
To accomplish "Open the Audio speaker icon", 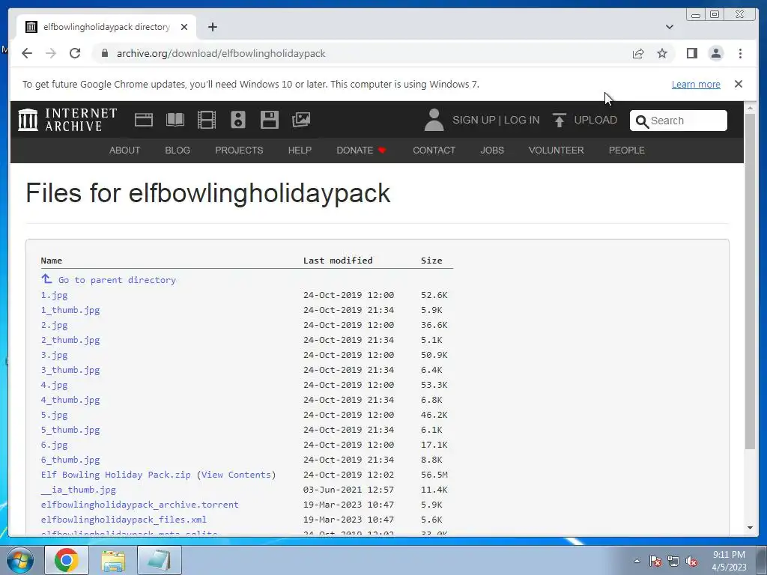I will point(238,120).
